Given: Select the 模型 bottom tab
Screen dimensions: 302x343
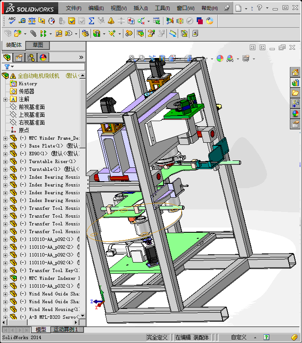Looking at the screenshot, I should (41, 330).
